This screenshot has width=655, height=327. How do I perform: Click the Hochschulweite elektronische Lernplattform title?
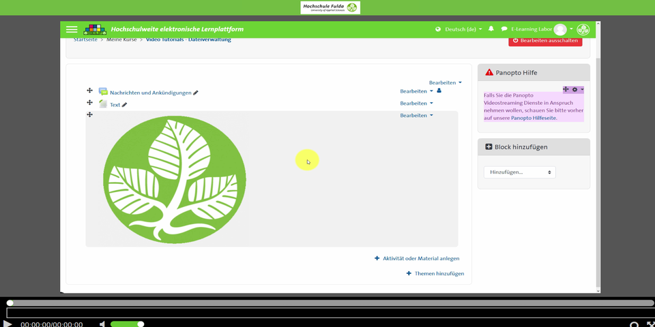click(177, 29)
